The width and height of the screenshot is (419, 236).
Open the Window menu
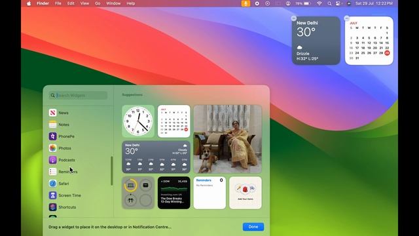click(113, 3)
